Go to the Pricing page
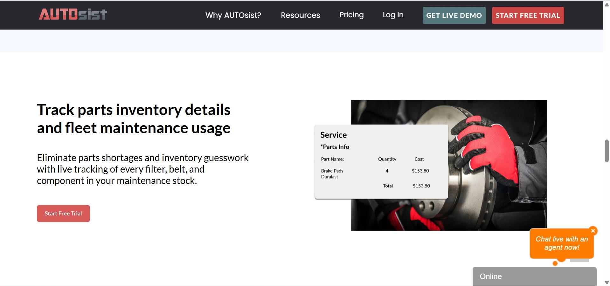 click(x=351, y=15)
